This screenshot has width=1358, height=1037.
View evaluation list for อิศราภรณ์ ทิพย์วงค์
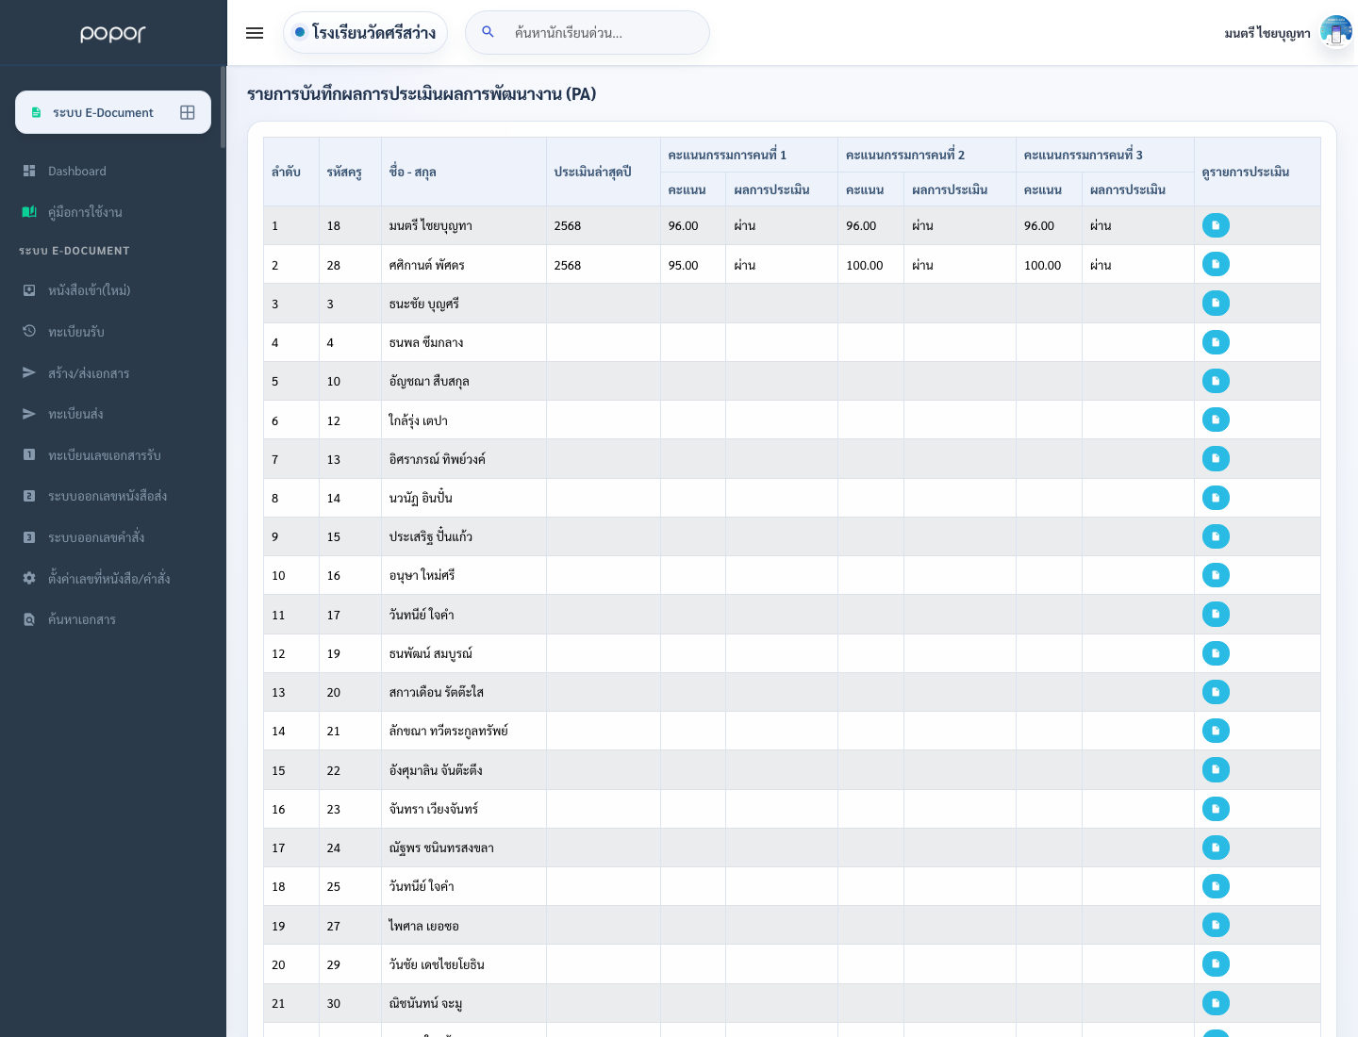(1216, 458)
